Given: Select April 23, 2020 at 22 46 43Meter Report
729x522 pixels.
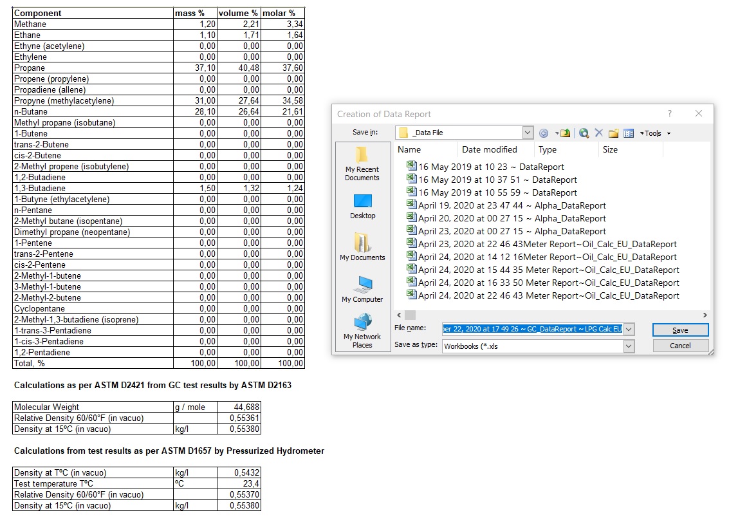Looking at the screenshot, I should click(x=542, y=244).
